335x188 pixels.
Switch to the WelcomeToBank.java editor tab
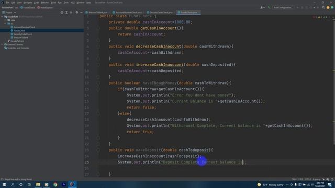pos(96,13)
